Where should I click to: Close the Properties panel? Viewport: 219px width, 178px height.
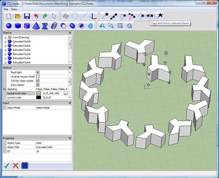tap(70, 138)
